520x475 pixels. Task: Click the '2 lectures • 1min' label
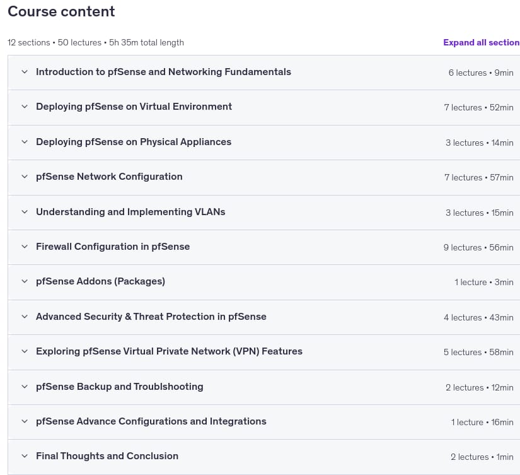coord(482,457)
